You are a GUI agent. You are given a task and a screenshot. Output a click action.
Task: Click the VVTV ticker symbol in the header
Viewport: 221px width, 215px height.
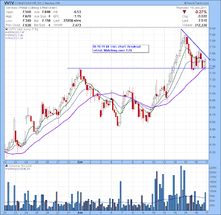pos(9,3)
